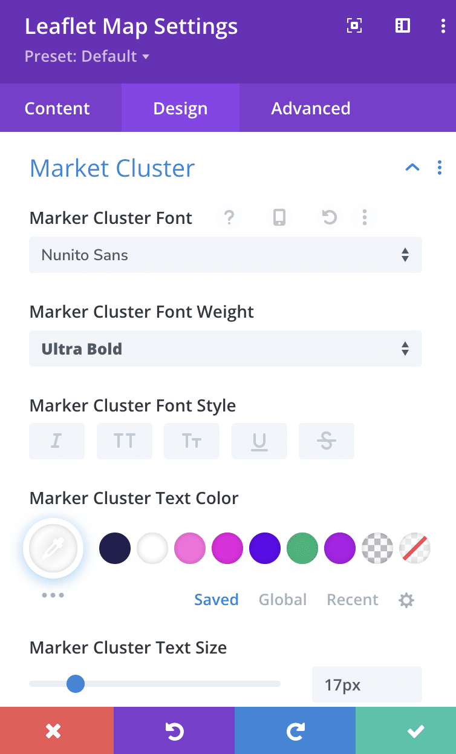Switch to the Content tab

coord(57,108)
